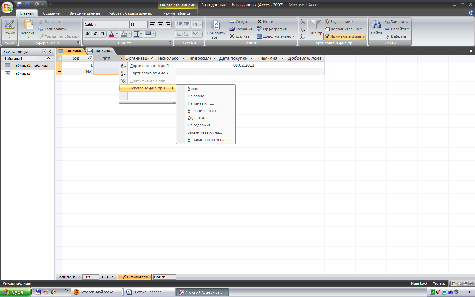
Task: Click the Фильтр funnel button
Action: point(316,27)
